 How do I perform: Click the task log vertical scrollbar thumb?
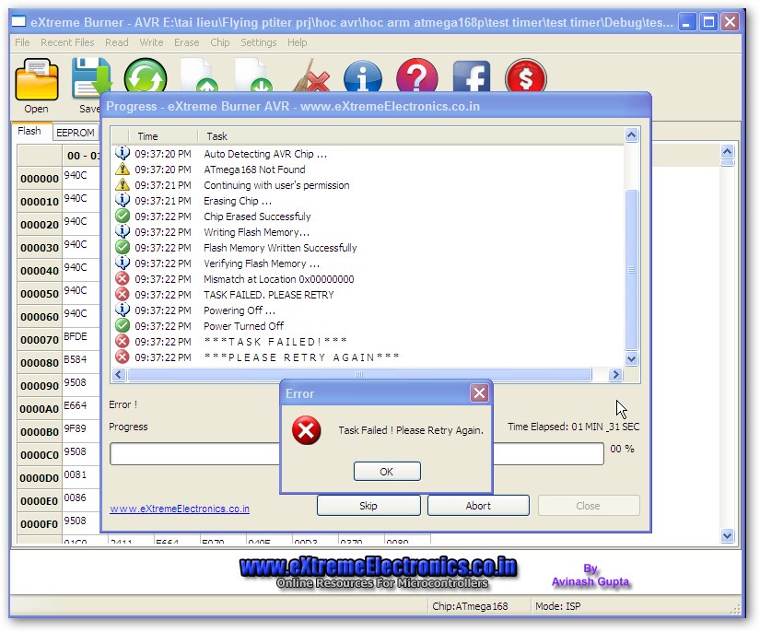(631, 269)
